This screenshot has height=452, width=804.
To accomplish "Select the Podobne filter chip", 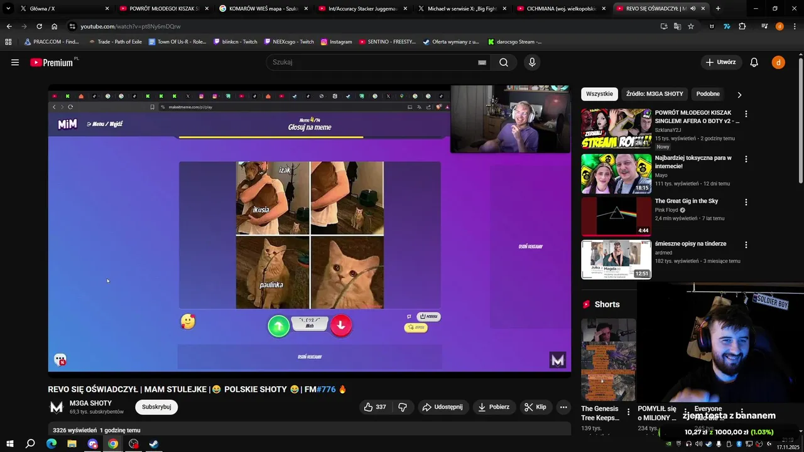I will click(708, 94).
